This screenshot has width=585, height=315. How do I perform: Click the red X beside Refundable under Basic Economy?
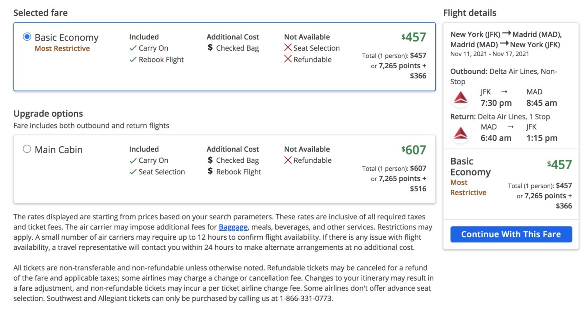(x=287, y=59)
